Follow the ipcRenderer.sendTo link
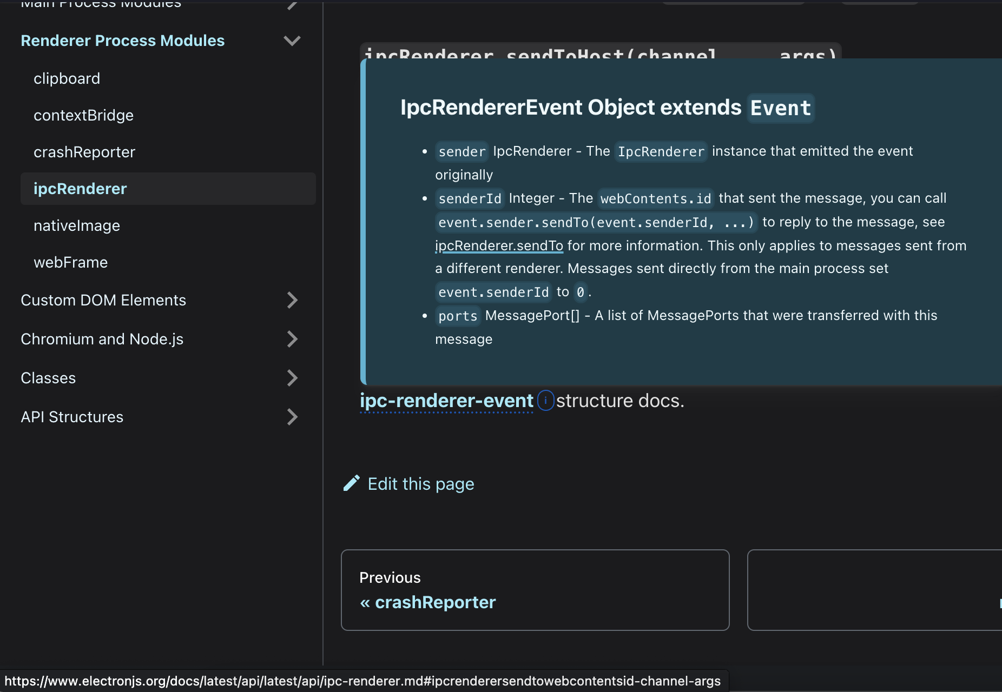 point(499,245)
